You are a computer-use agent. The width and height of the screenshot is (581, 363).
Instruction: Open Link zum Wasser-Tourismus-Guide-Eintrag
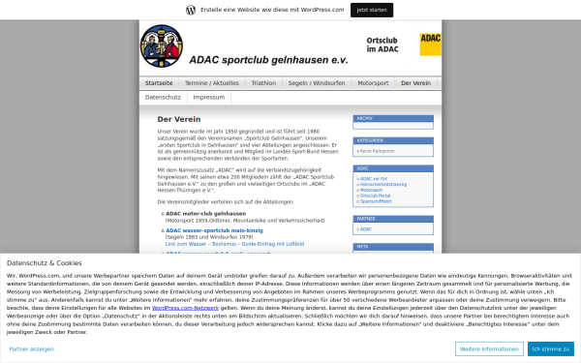[x=234, y=244]
